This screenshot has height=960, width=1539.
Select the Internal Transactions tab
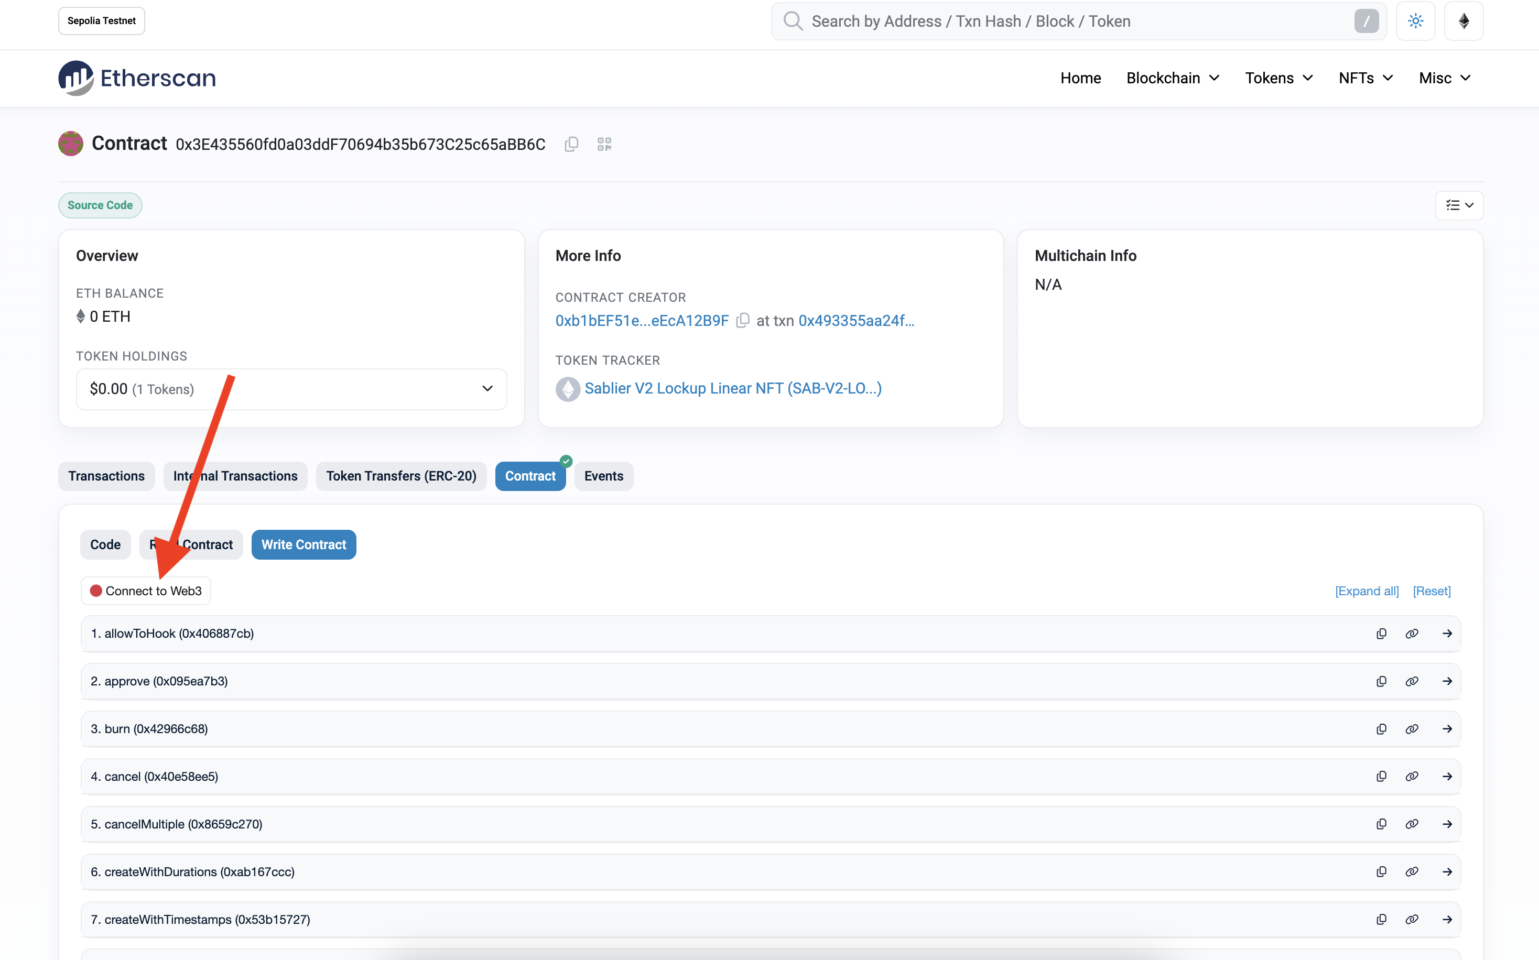point(236,476)
